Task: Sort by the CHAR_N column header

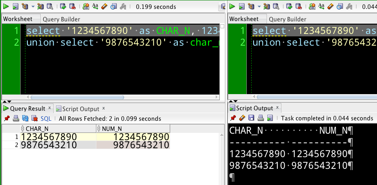Action: 37,128
